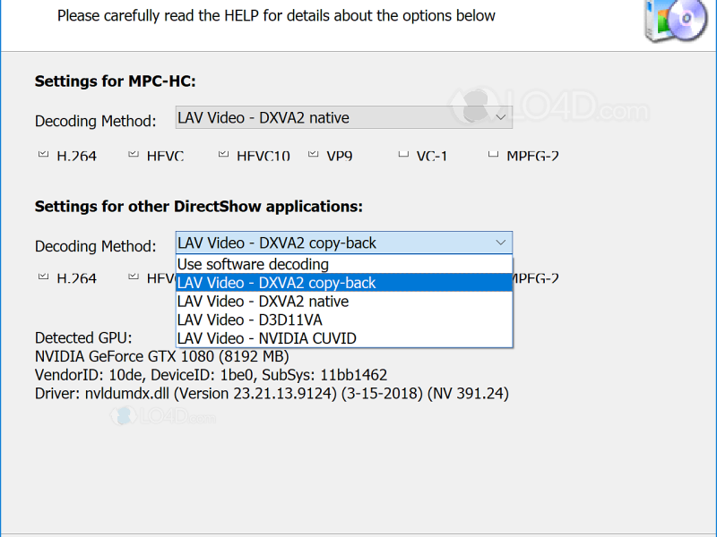This screenshot has height=537, width=717.
Task: Choose 'LAV Video - DXVA2 copy-back' list option
Action: [344, 283]
